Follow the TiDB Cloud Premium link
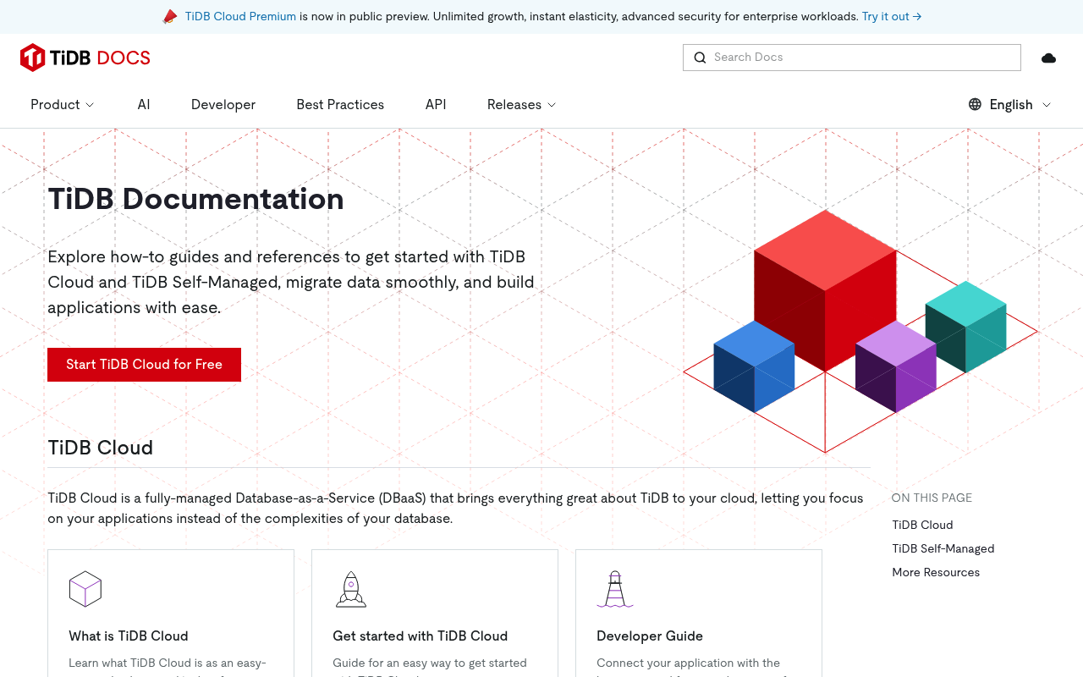 click(x=240, y=16)
